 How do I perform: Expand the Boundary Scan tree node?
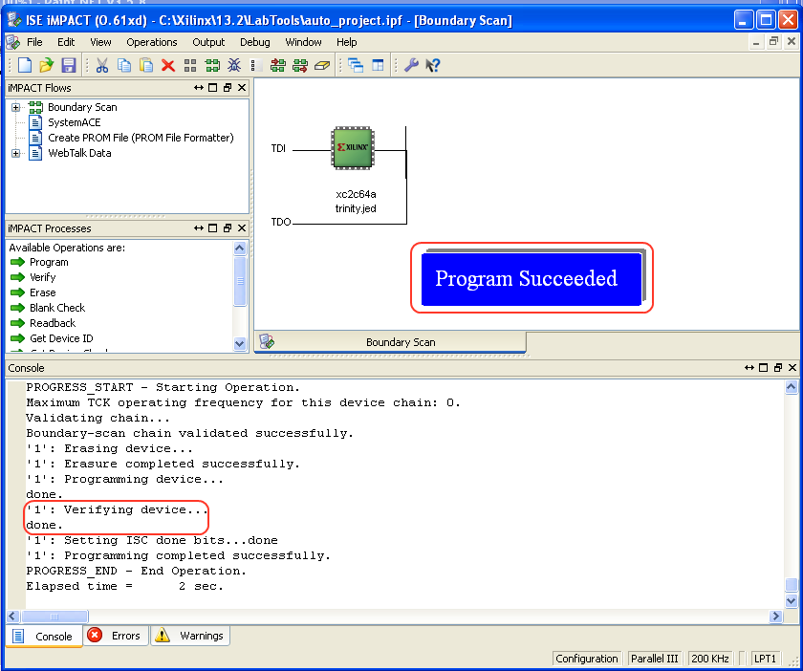tap(16, 108)
